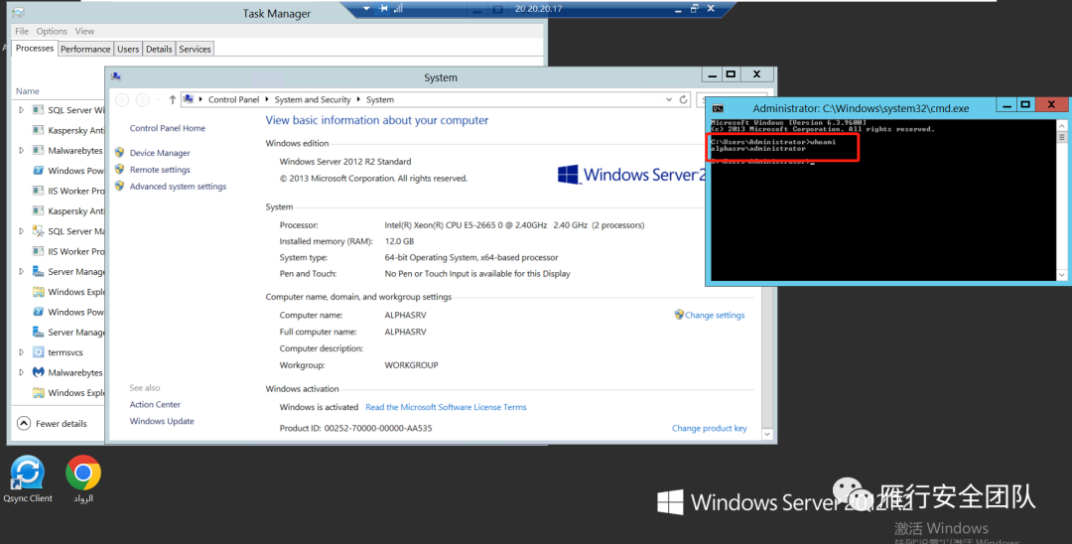1072x544 pixels.
Task: Click the blue Malwarebytes M logo icon
Action: (39, 372)
